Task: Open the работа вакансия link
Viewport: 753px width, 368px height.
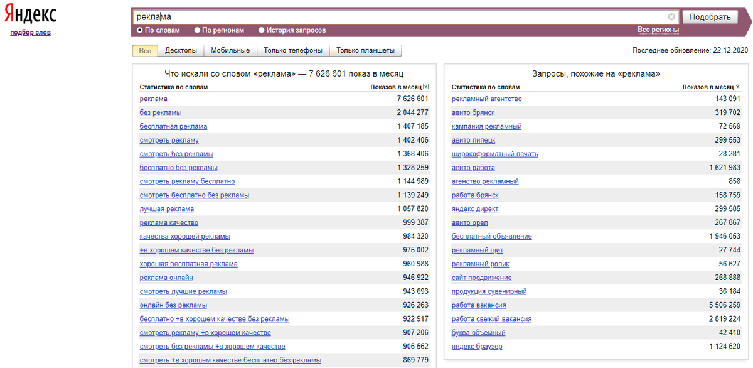Action: (x=479, y=305)
